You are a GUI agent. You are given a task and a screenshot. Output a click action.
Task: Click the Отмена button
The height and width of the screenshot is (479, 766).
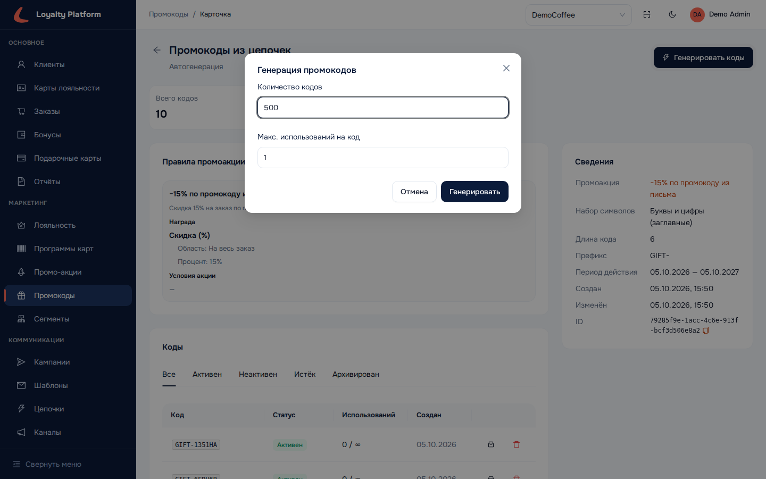click(x=414, y=192)
